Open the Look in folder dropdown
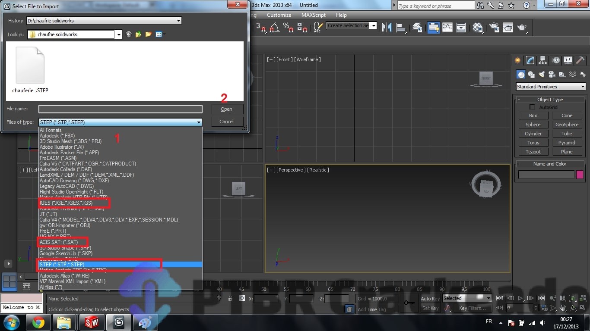Screen dimensions: 590x331 click(x=118, y=34)
